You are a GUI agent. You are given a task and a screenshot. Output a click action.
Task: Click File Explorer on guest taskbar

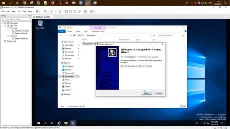click(66, 123)
